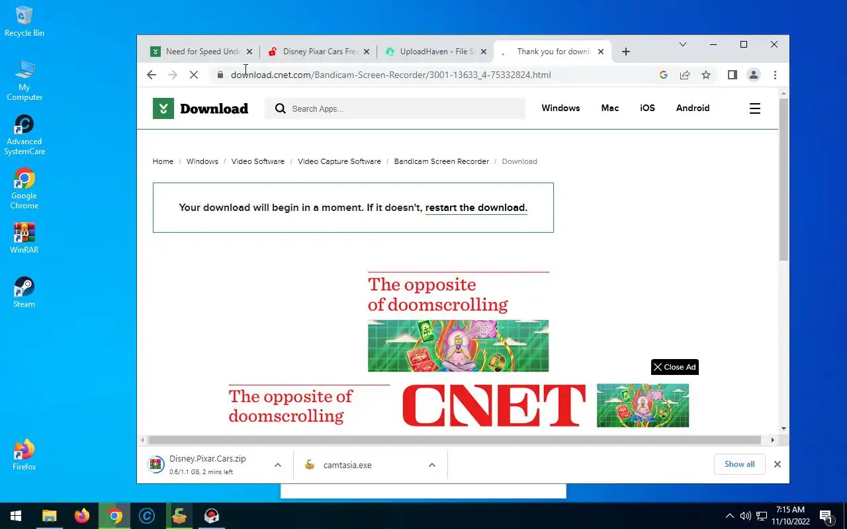Open notification center

827,516
